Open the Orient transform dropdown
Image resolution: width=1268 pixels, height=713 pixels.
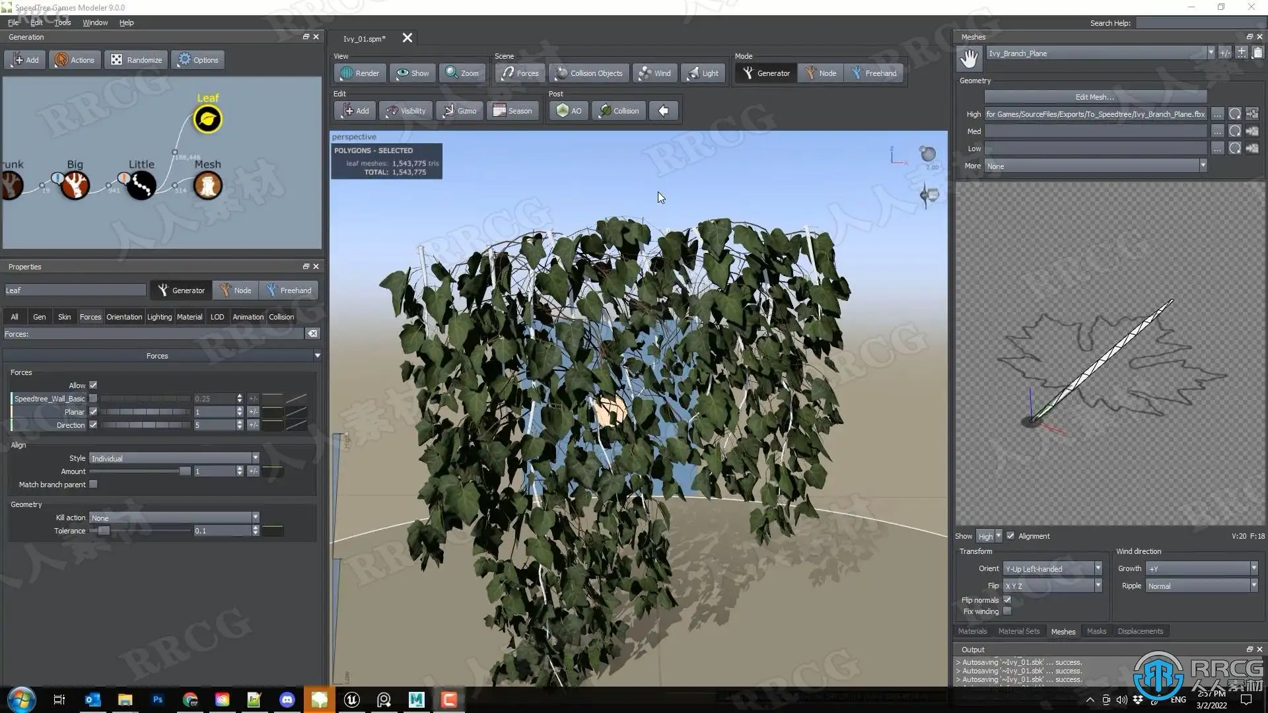1053,568
